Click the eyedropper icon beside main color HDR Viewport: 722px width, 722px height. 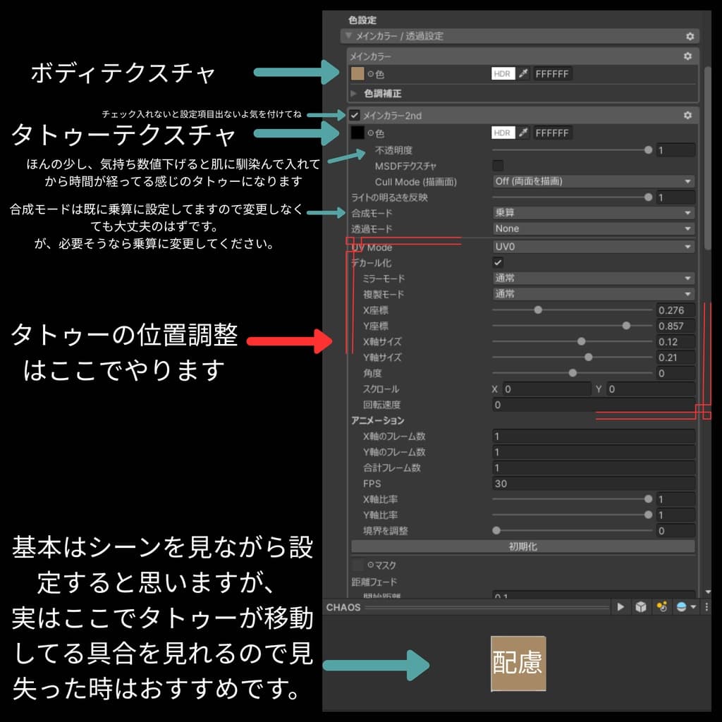click(x=524, y=73)
